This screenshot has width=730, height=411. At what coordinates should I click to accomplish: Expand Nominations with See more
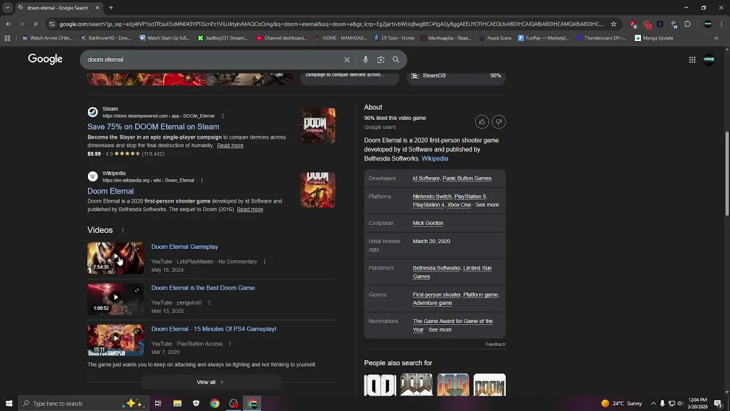(x=440, y=330)
